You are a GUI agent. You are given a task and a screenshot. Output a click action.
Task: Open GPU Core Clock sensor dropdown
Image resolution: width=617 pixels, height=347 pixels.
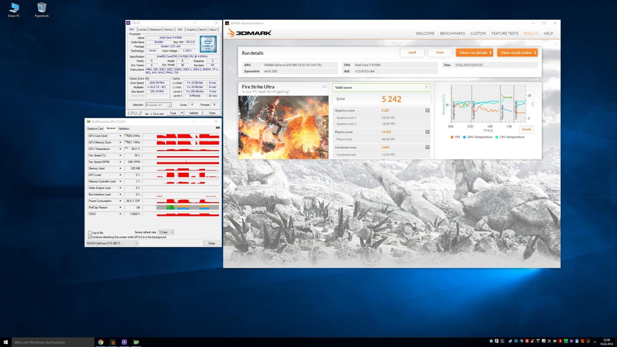point(120,136)
